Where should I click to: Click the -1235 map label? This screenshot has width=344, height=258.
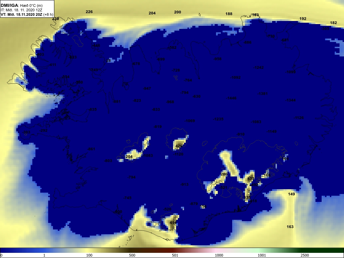pos(218,119)
